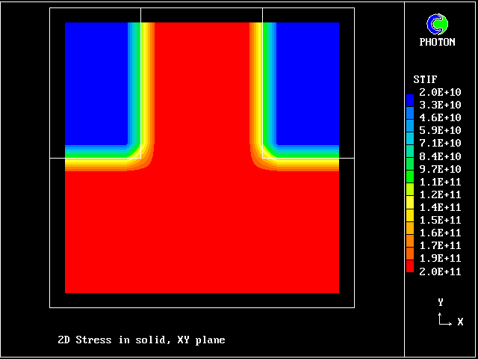The width and height of the screenshot is (478, 359).
Task: Pick the 1.7E+11 legend entry
Action: [440, 245]
